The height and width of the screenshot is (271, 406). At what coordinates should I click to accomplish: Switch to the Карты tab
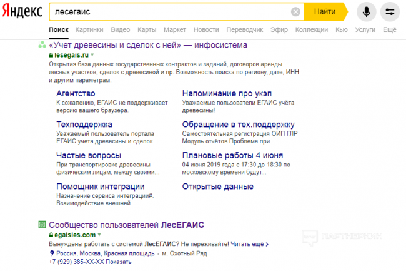[x=147, y=29]
